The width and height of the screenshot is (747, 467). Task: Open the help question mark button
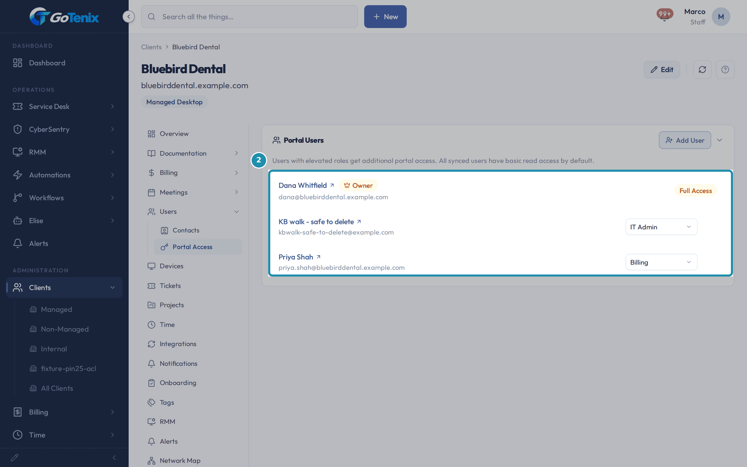coord(725,70)
